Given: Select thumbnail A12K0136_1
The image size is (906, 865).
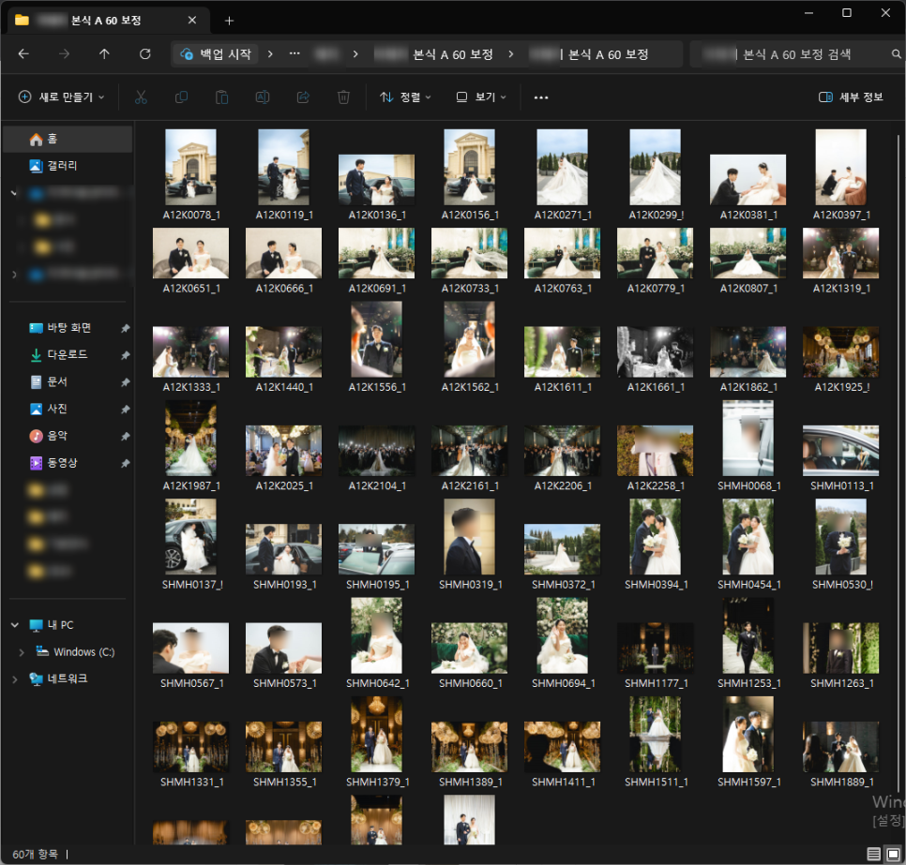Looking at the screenshot, I should 376,180.
